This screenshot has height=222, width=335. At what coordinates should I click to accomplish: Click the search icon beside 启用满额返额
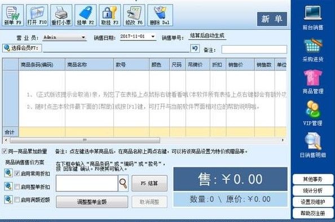[x=8, y=199]
